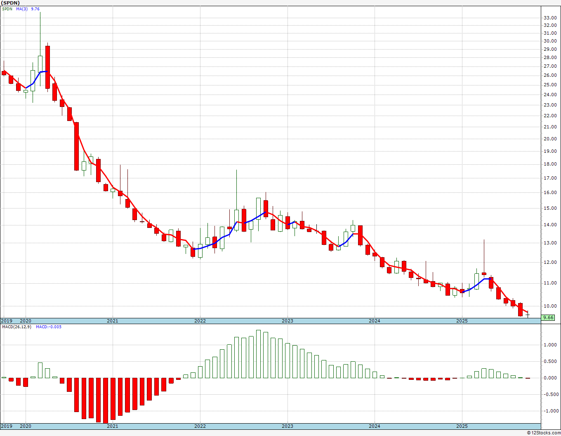561x436 pixels.
Task: Click 2021 on the price chart time axis
Action: (x=113, y=321)
